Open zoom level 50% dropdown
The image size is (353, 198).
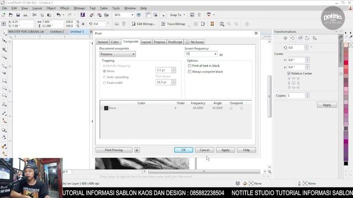pos(132,15)
